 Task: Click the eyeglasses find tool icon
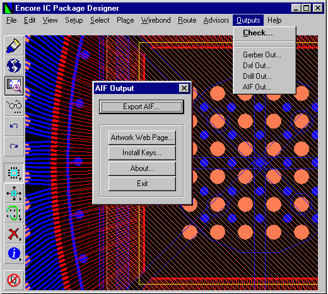click(14, 106)
